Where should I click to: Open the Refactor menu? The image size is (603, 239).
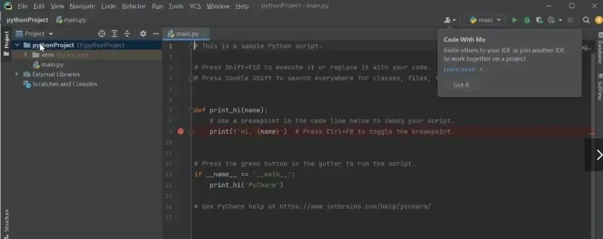click(x=134, y=6)
